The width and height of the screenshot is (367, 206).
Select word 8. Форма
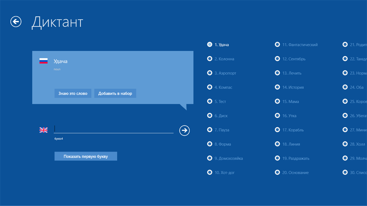219,144
